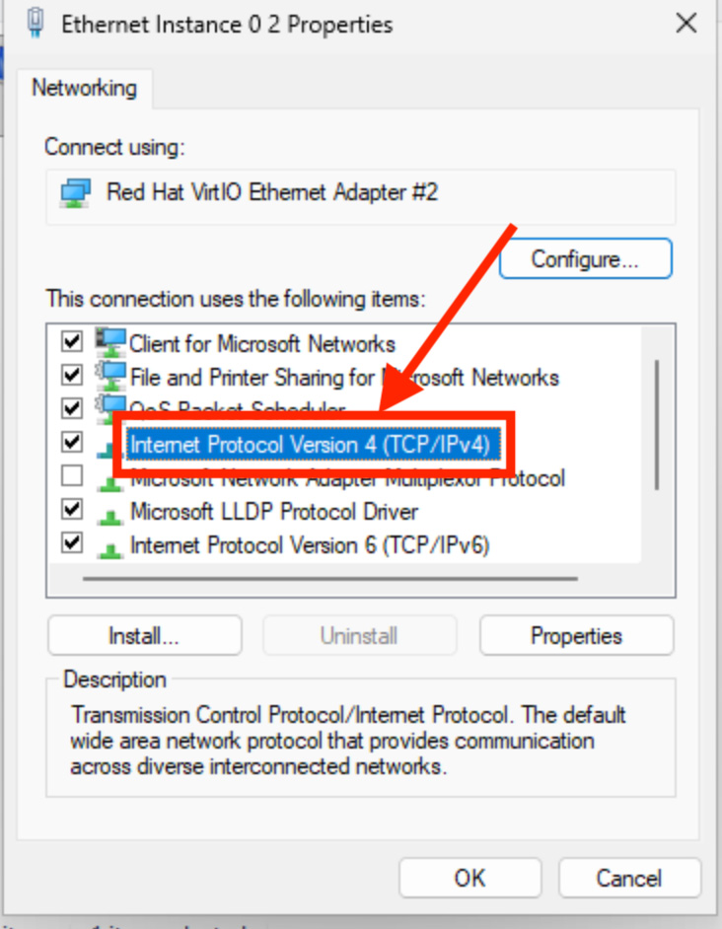The width and height of the screenshot is (722, 929).
Task: Click the File and Printer Sharing icon
Action: point(109,375)
